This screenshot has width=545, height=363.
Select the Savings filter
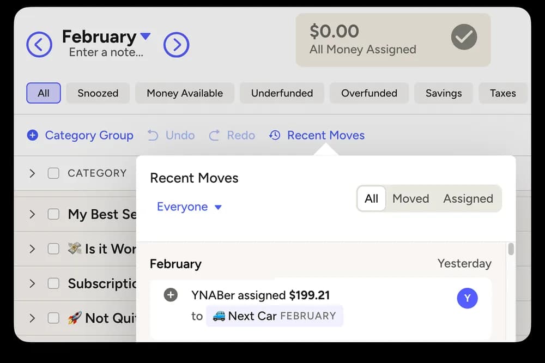444,93
